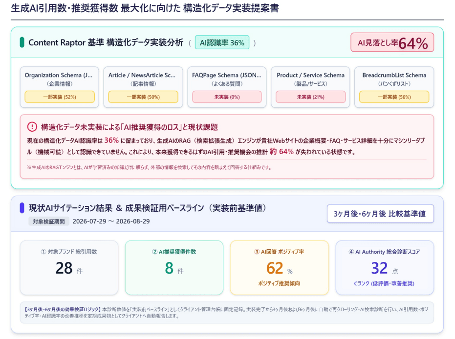The image size is (455, 339).
Task: Click the 【3ヶ月後・6ヶ月後の効果検証ロジック】 note
Action: click(x=227, y=313)
